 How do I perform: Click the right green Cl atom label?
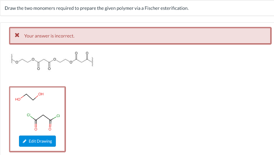coord(58,116)
